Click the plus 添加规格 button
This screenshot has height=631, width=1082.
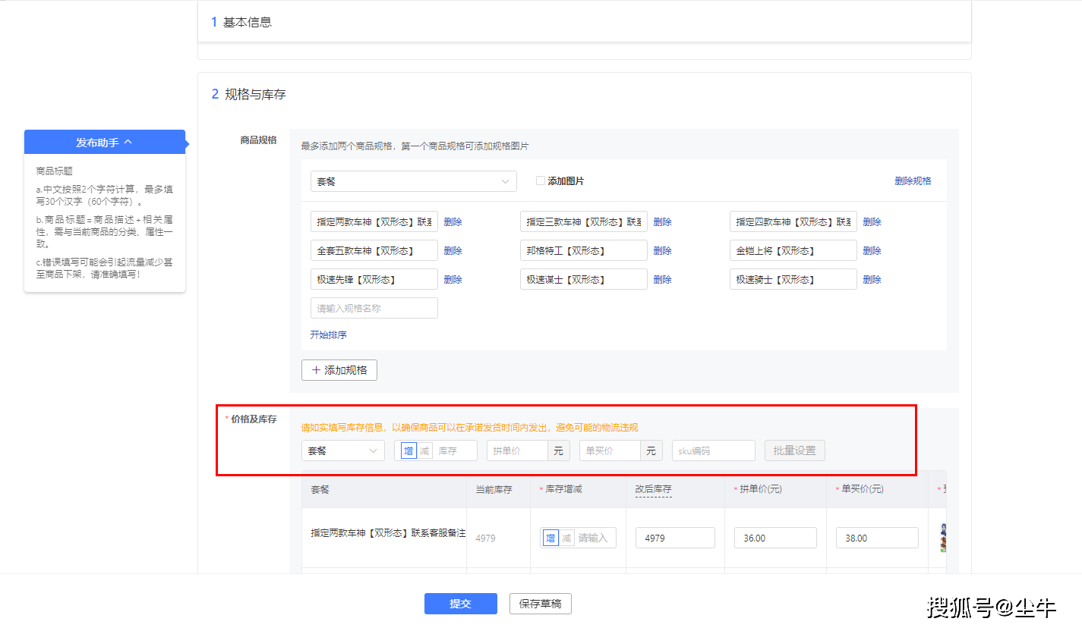[339, 370]
